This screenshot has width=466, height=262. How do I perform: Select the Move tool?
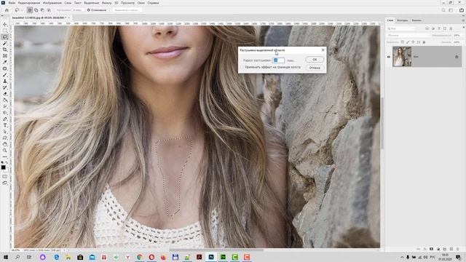pos(5,24)
